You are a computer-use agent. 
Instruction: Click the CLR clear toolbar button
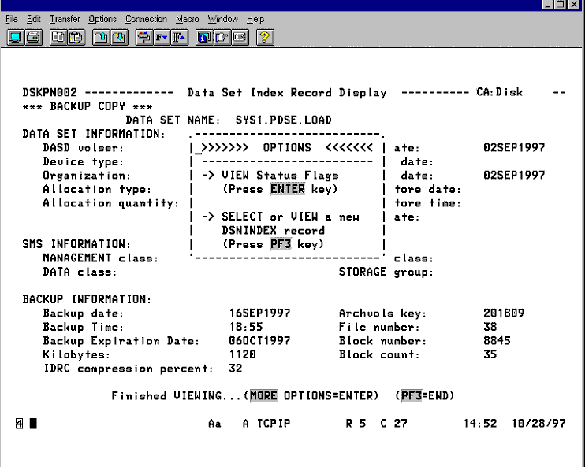coord(237,37)
